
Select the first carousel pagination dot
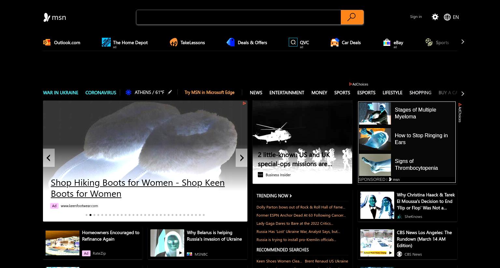[87, 215]
